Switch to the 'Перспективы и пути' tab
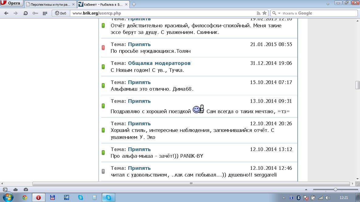 (x=50, y=4)
